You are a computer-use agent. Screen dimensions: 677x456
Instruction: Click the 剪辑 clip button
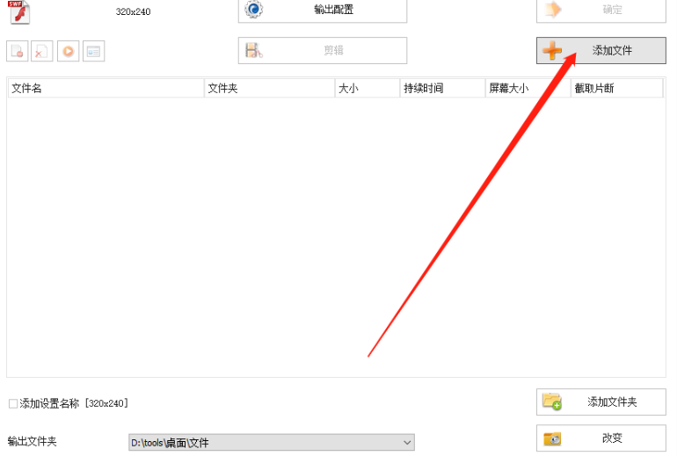(323, 50)
